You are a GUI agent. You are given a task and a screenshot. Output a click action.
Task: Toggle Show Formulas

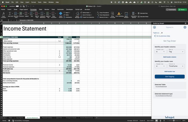click(113, 15)
